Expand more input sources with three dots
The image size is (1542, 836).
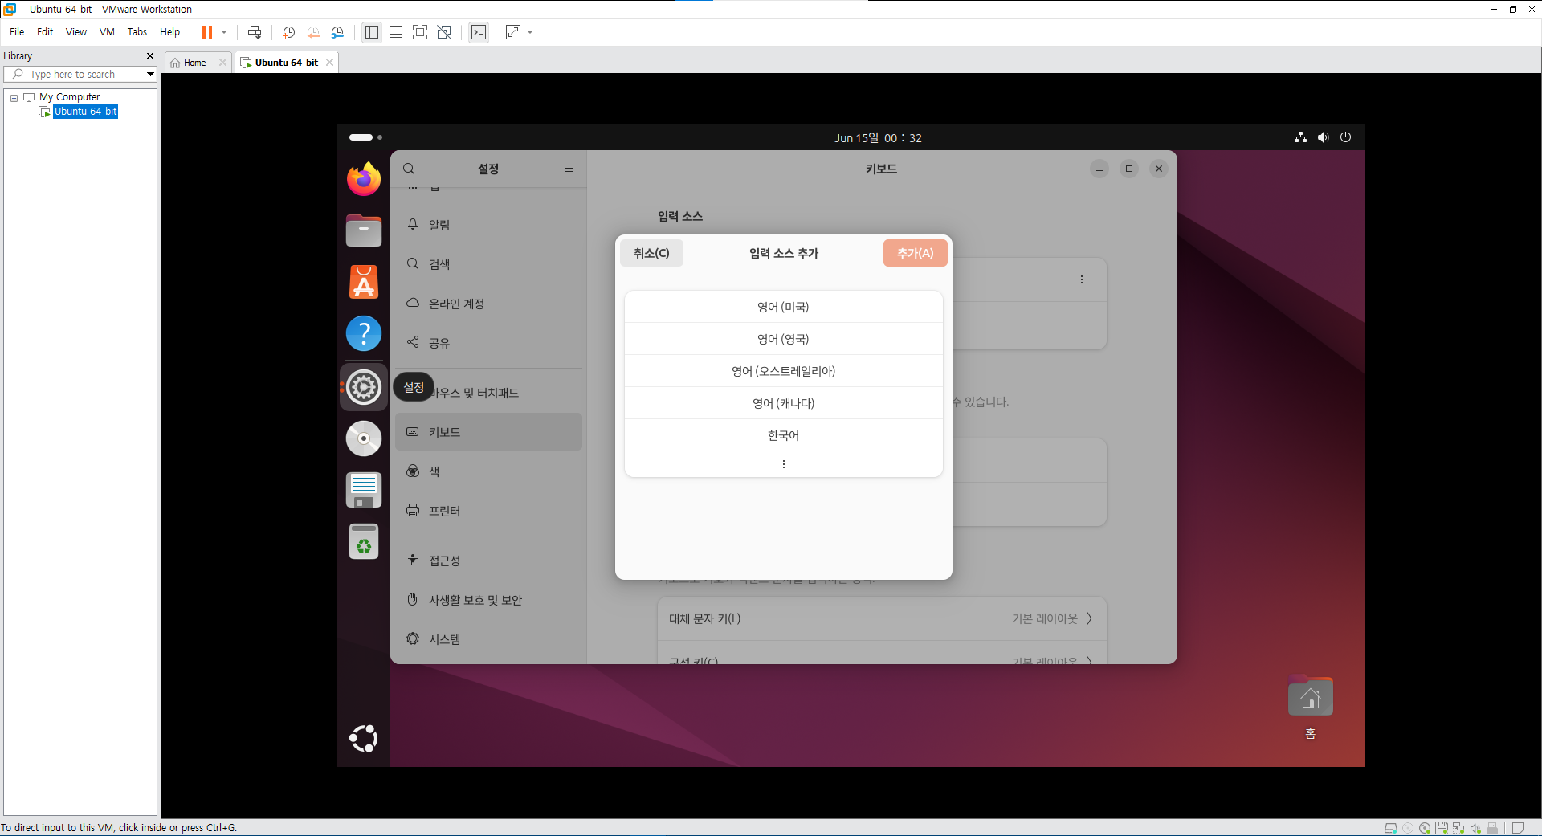tap(783, 464)
